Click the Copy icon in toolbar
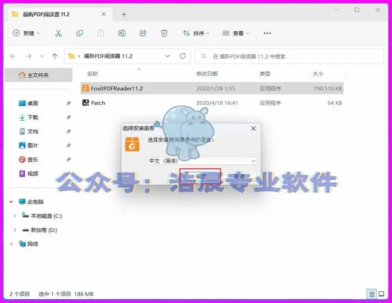392x303 pixels. [x=79, y=33]
